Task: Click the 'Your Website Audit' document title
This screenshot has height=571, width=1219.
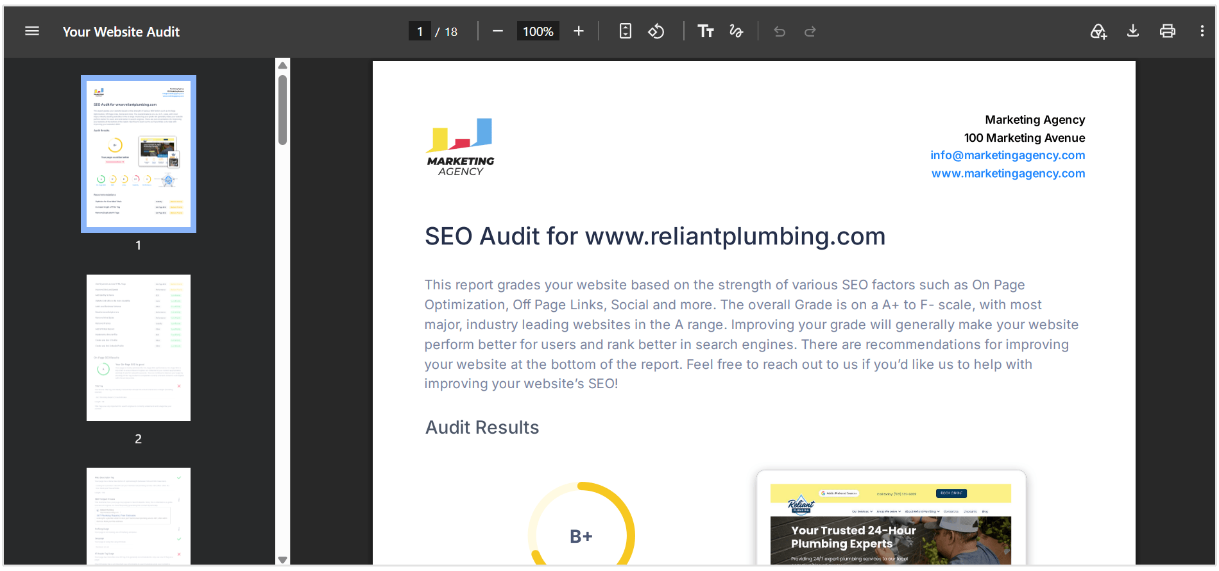Action: click(x=121, y=31)
